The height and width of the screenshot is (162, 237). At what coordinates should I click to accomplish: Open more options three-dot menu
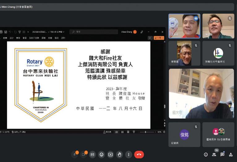click(129, 155)
